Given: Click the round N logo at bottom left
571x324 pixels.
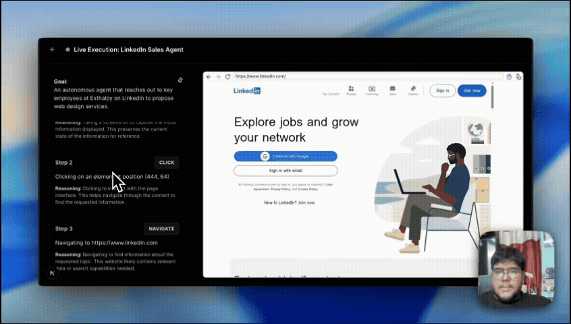Looking at the screenshot, I should [x=53, y=273].
